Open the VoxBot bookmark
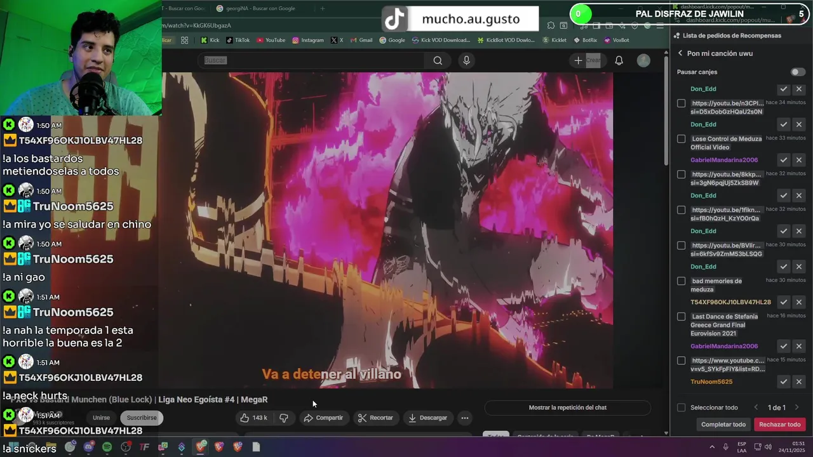Image resolution: width=813 pixels, height=457 pixels. [x=617, y=40]
